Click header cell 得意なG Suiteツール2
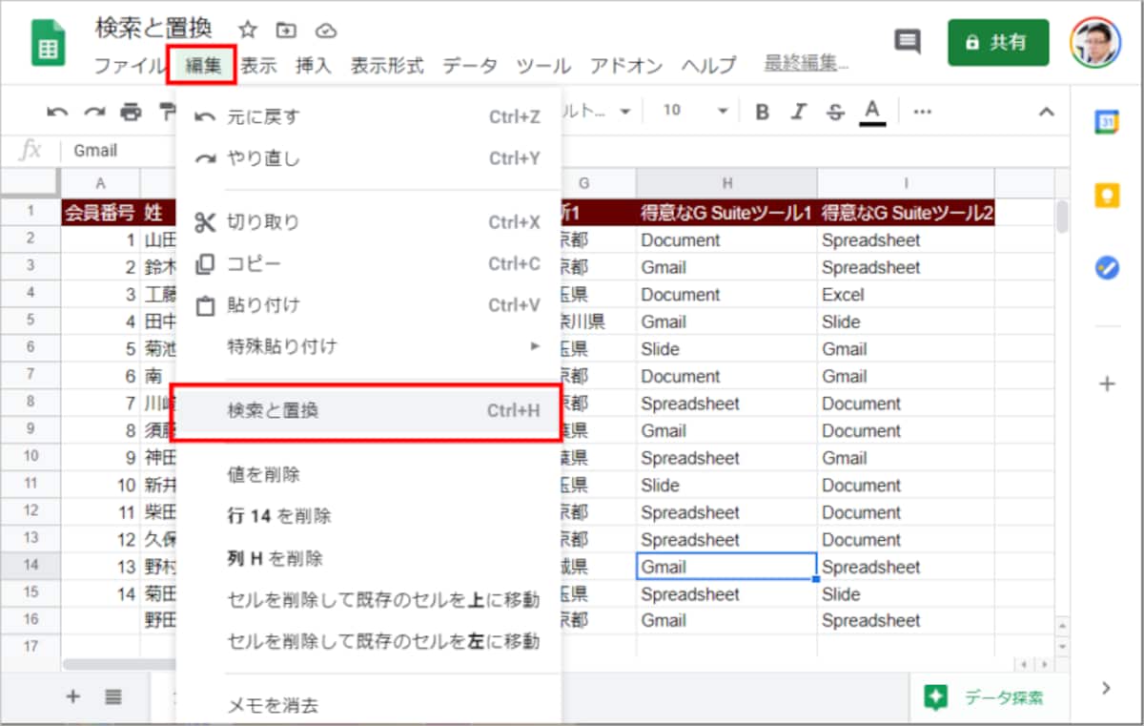Screen dimensions: 1144x726 (x=906, y=213)
